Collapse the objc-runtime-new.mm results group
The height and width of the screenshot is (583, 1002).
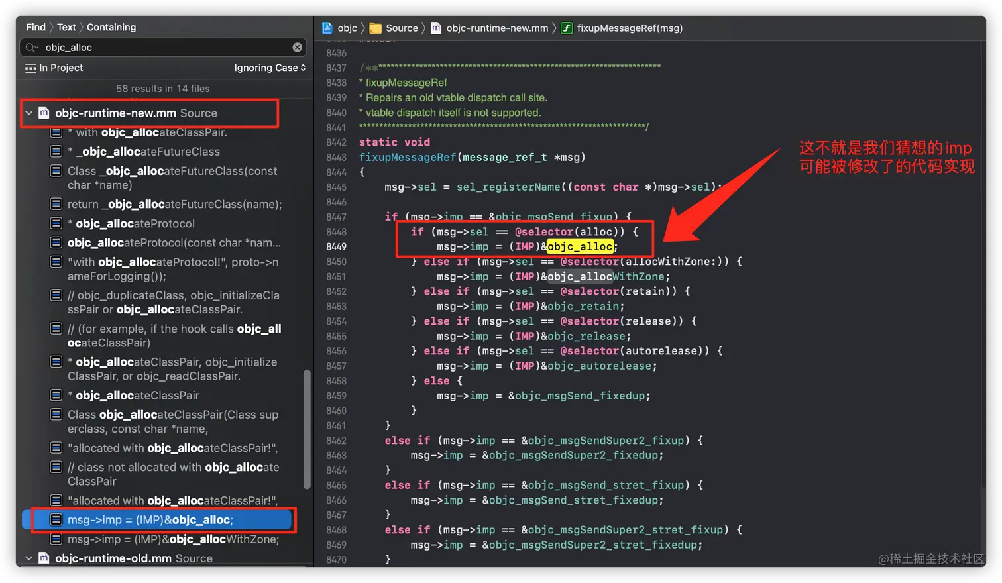(29, 113)
